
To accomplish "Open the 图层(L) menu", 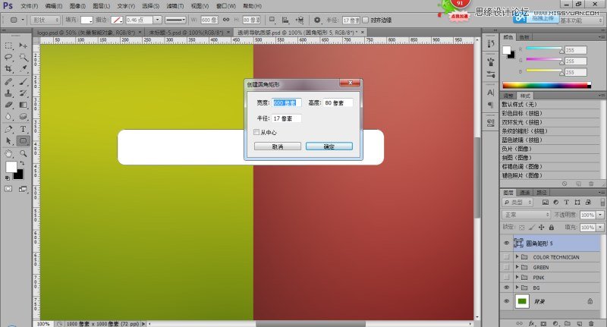I will 102,6.
